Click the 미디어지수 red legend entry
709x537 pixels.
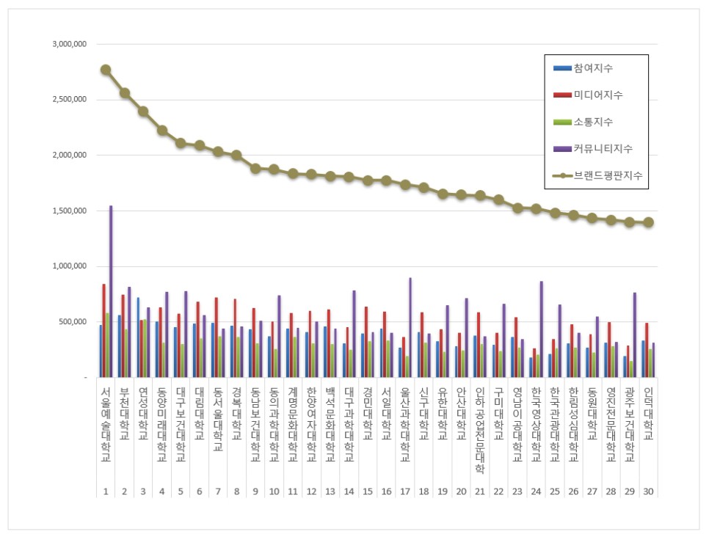click(588, 95)
